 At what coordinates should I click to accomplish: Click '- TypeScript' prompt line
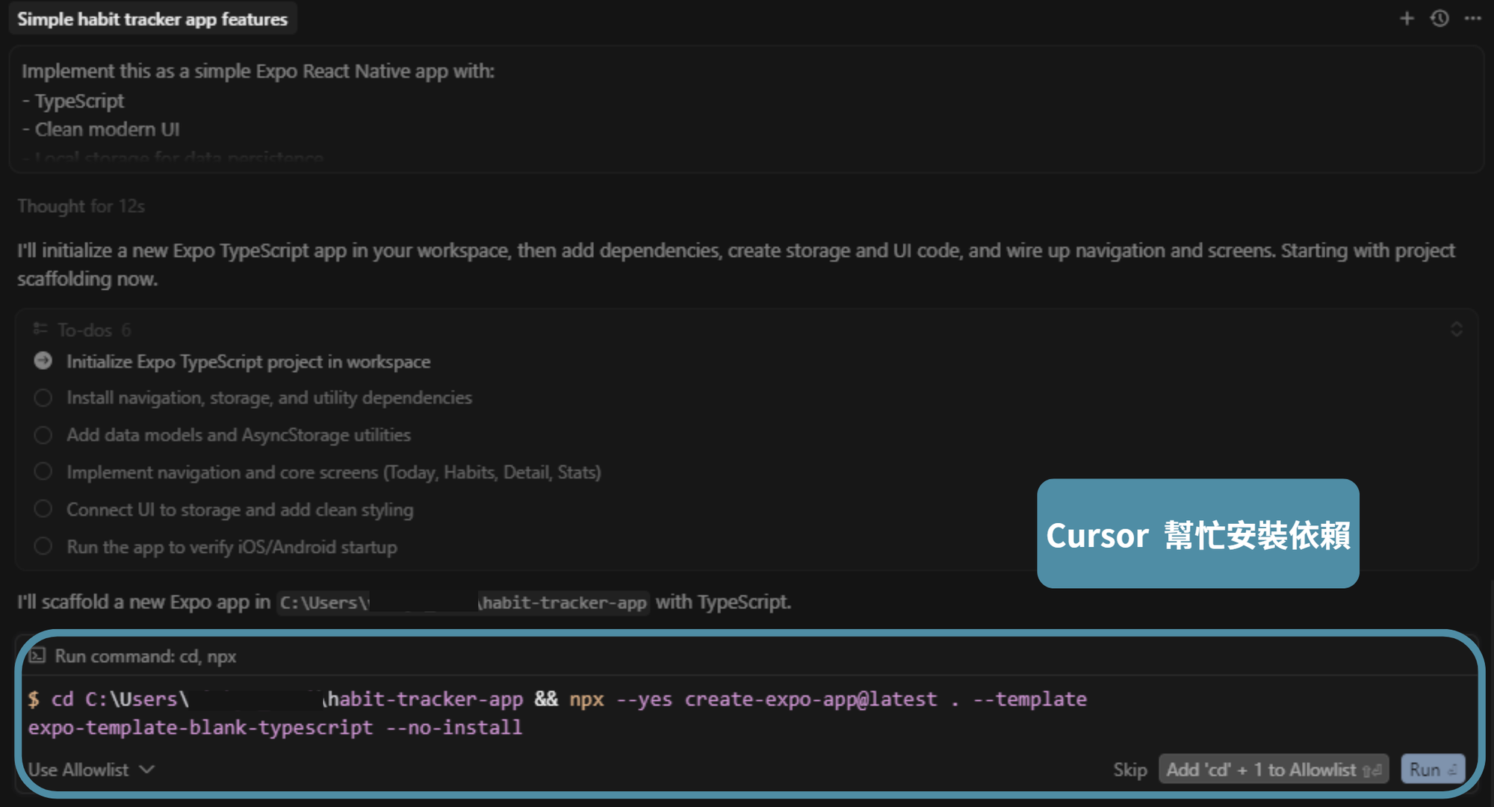[x=72, y=101]
